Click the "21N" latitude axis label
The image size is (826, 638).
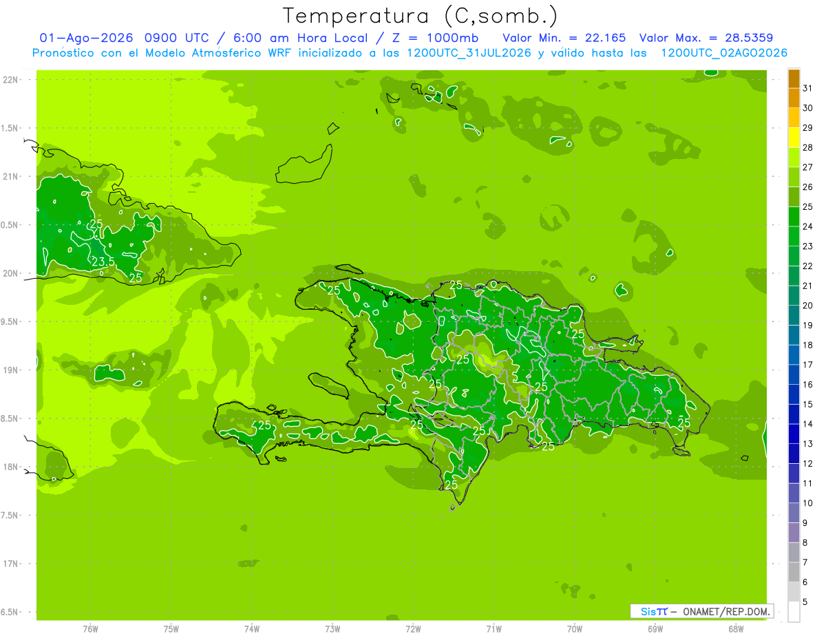tap(10, 176)
